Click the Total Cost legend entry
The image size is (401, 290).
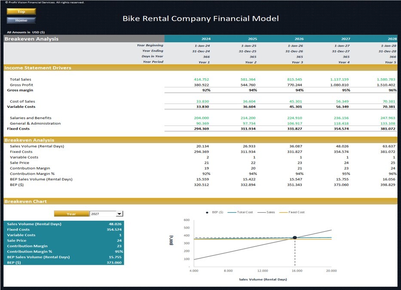click(240, 212)
